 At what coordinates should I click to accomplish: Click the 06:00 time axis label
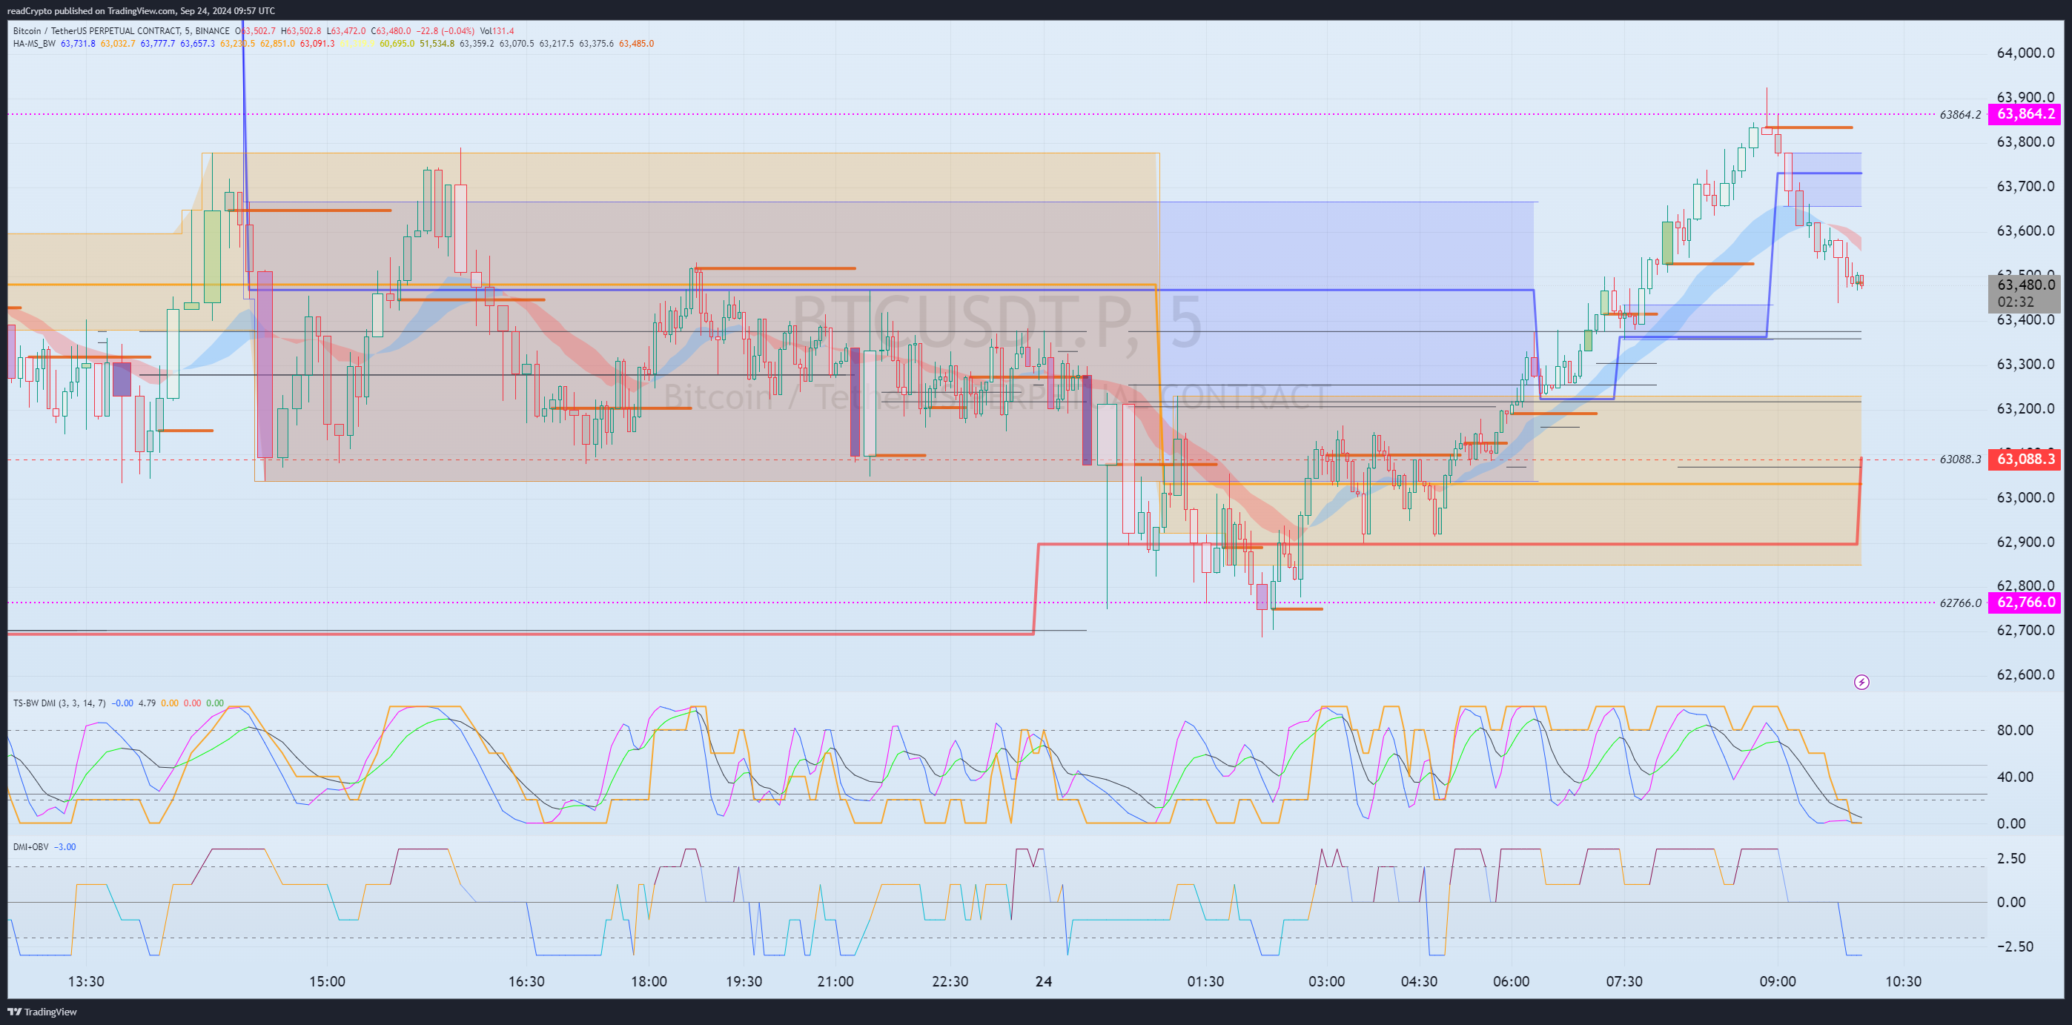tap(1512, 981)
